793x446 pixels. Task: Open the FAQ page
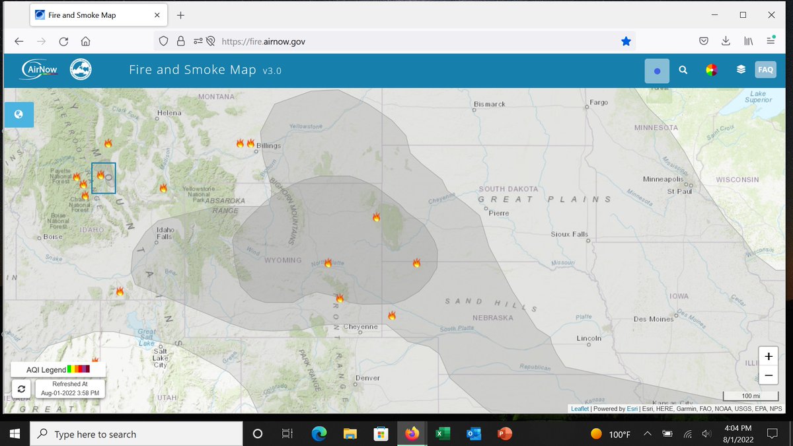765,70
